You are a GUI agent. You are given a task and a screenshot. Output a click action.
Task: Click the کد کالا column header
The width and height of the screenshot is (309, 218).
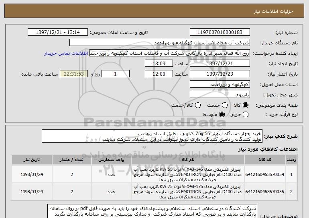tap(265, 160)
